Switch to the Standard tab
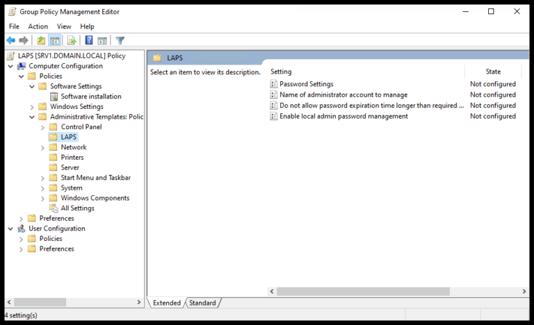The height and width of the screenshot is (325, 534). coord(202,303)
